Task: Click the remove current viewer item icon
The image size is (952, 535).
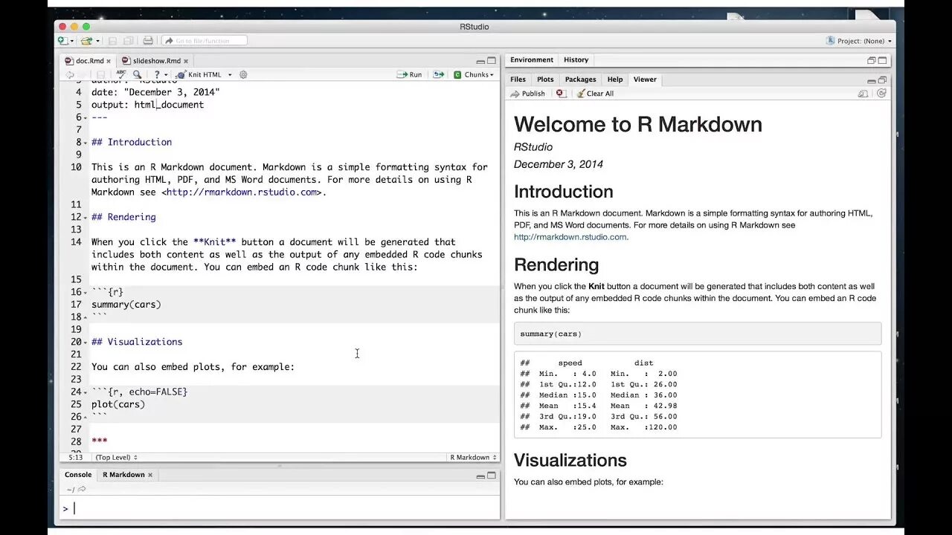Action: [x=561, y=94]
